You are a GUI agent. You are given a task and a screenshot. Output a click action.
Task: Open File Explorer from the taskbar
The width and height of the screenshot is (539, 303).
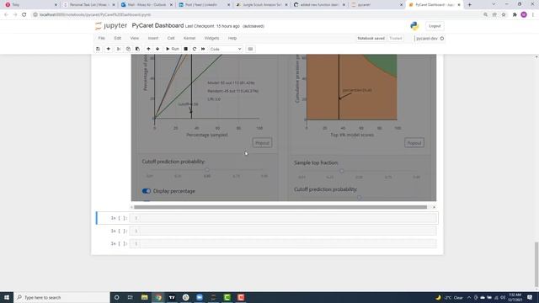pyautogui.click(x=144, y=297)
